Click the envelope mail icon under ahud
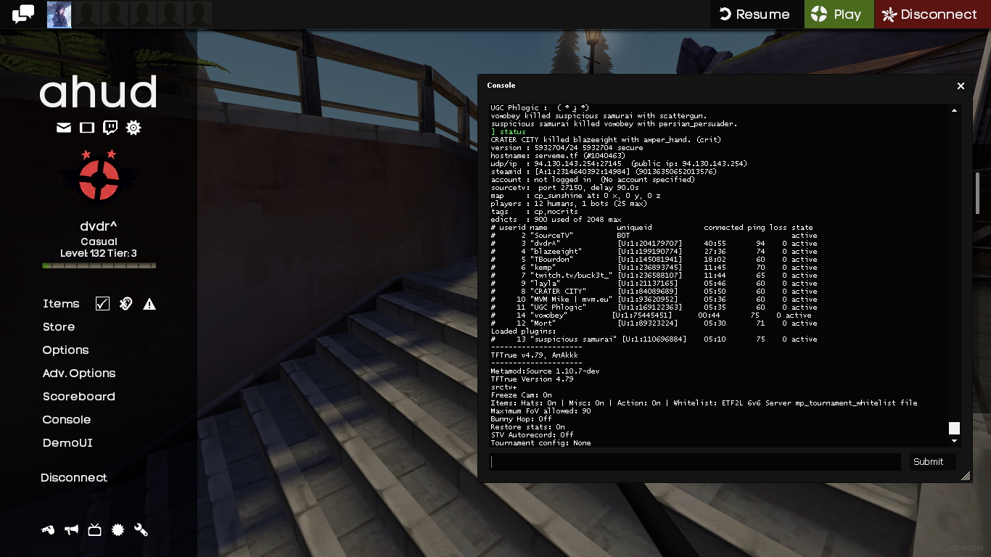This screenshot has width=991, height=557. [x=64, y=128]
